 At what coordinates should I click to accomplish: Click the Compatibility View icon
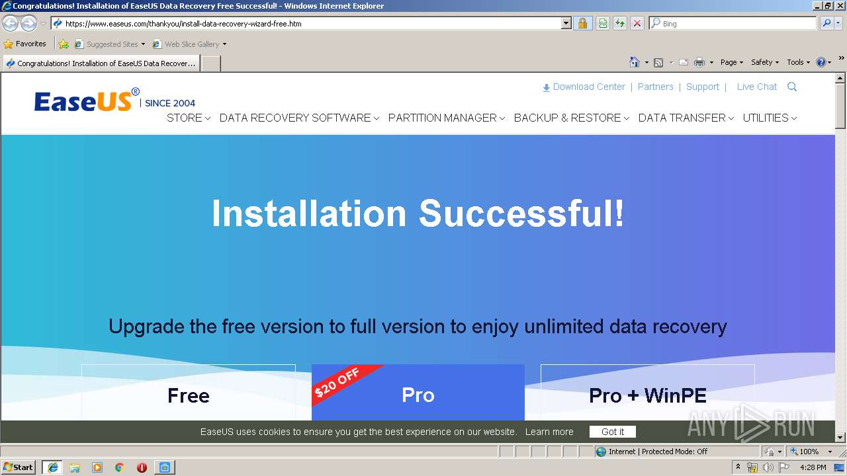pyautogui.click(x=603, y=23)
